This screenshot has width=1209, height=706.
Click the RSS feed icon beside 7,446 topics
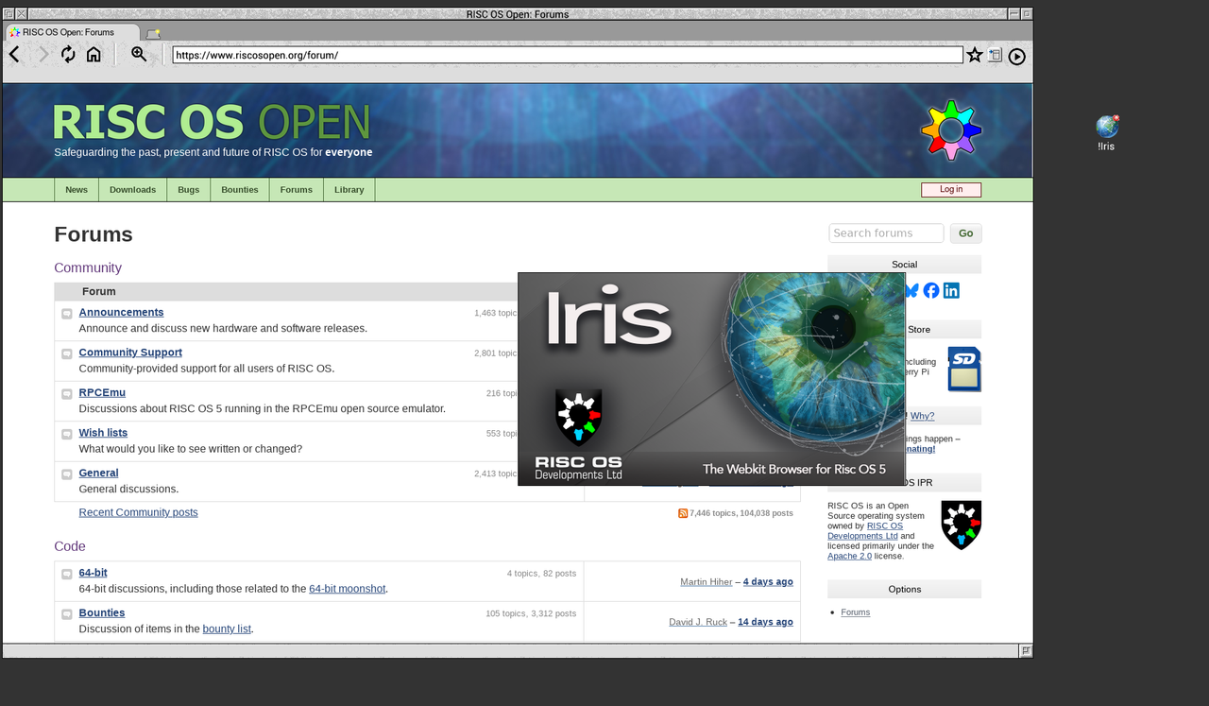click(683, 513)
